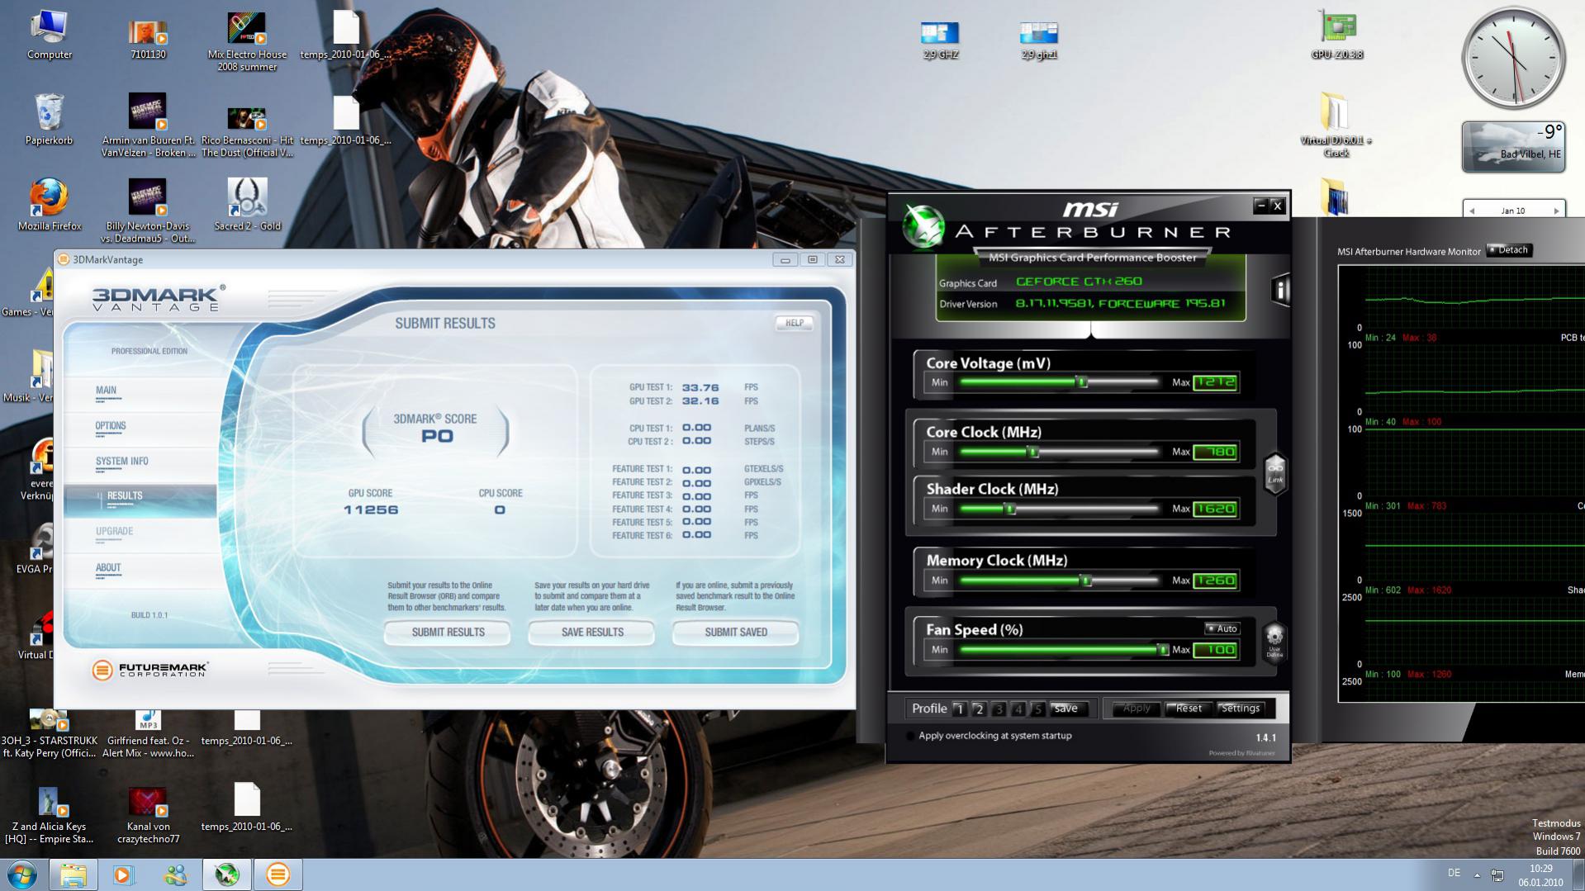Click the Afterburner information button
1585x891 pixels.
[1279, 290]
